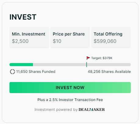Click the INVEST NOW button
Screen dimensions: 140x124
pyautogui.click(x=70, y=88)
